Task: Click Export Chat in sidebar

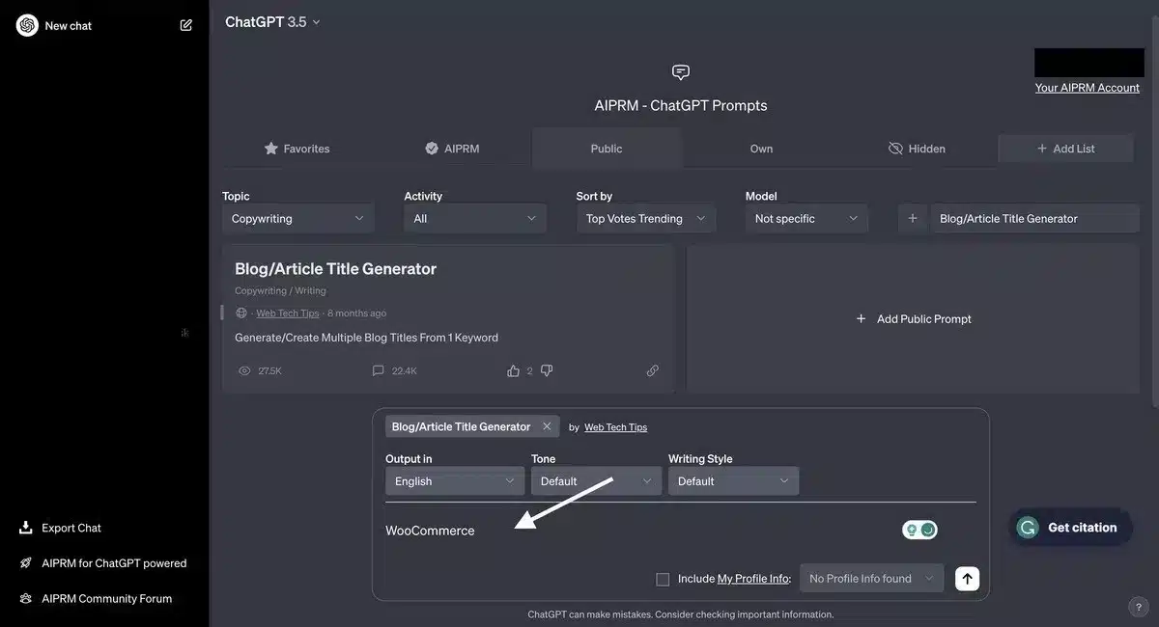Action: tap(71, 528)
